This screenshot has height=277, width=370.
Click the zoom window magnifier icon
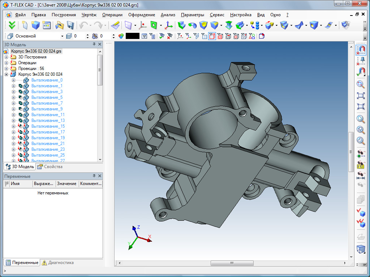pos(361,84)
